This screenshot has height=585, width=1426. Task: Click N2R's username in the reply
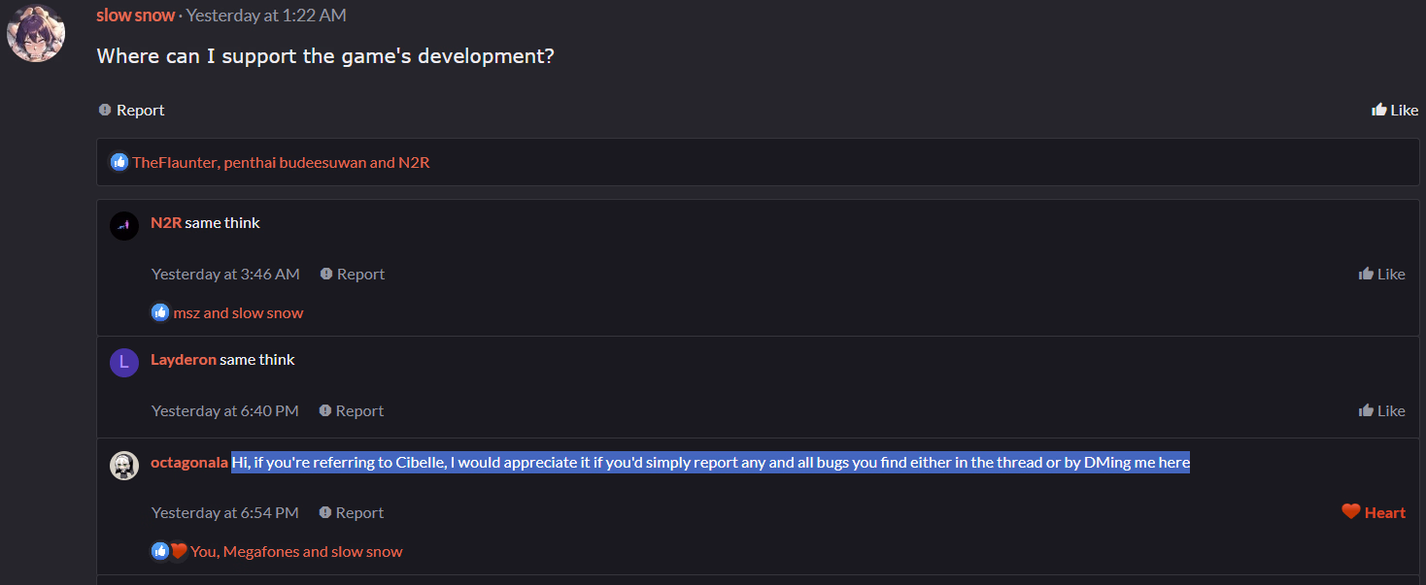(x=166, y=223)
